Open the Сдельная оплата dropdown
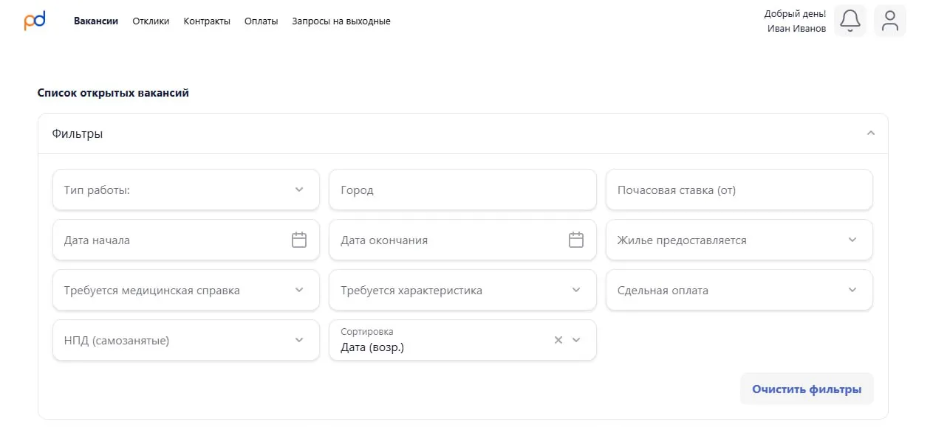 click(852, 290)
